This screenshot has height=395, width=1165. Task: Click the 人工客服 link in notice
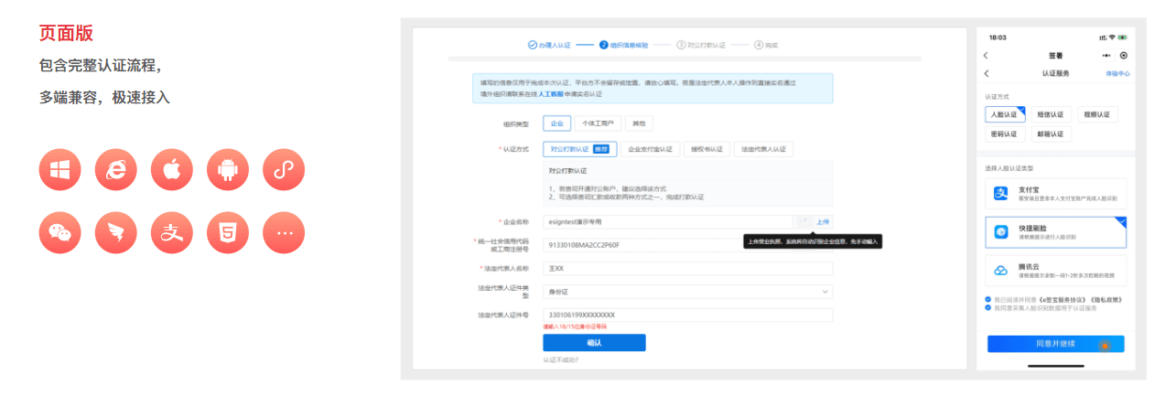550,93
